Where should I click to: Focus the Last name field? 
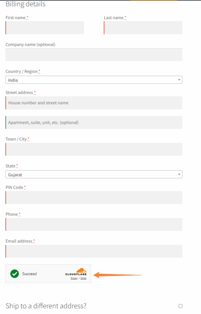(x=143, y=28)
